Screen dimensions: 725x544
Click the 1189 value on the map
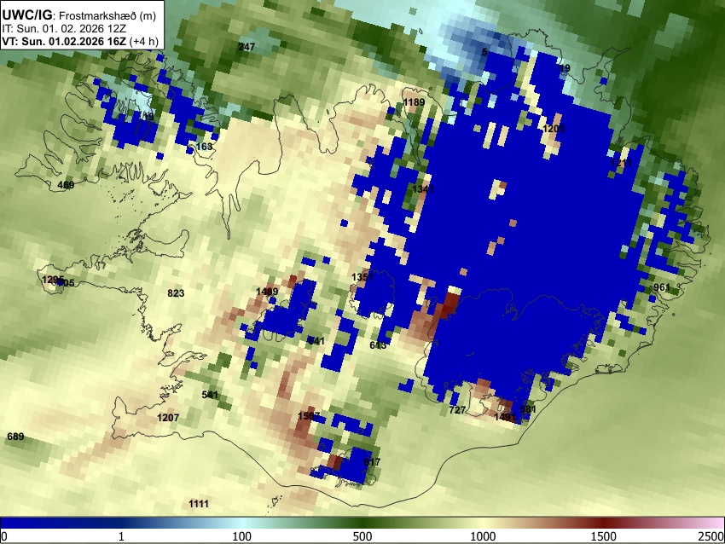414,102
